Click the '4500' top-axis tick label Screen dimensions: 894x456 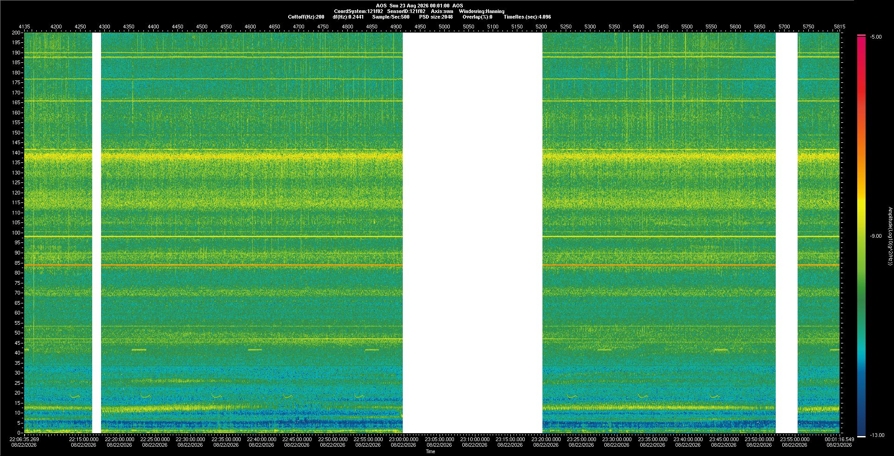pyautogui.click(x=202, y=27)
